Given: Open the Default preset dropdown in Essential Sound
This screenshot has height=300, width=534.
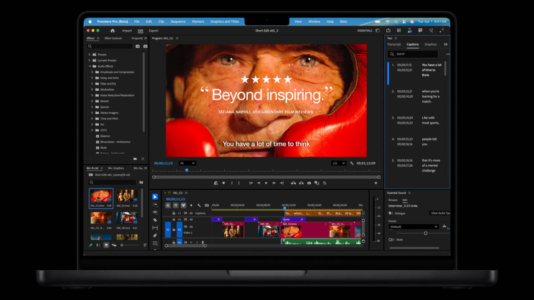Looking at the screenshot, I should (x=413, y=227).
